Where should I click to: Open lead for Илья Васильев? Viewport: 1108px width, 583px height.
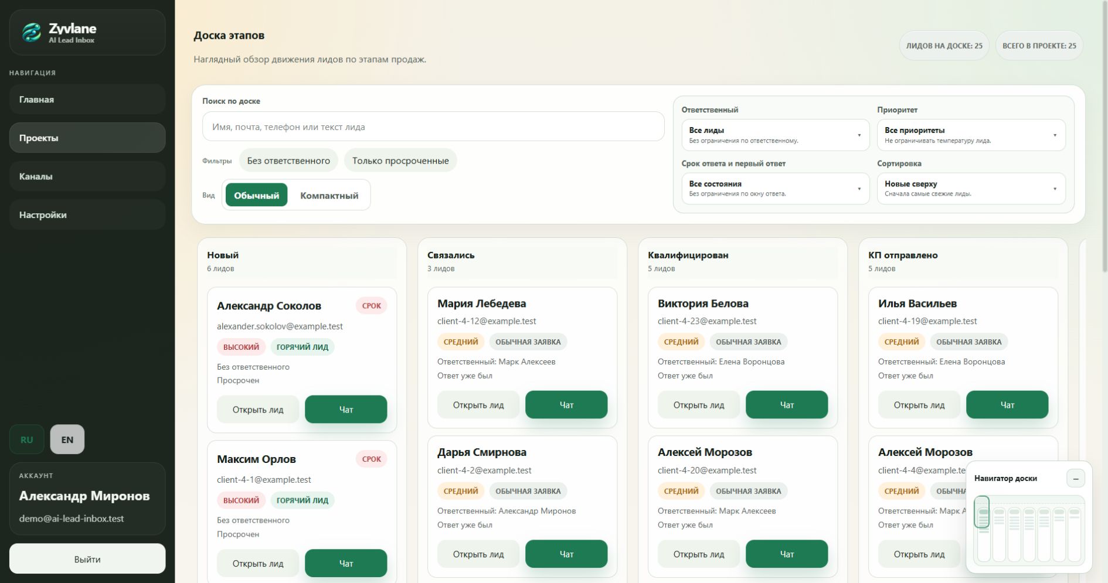pos(919,405)
